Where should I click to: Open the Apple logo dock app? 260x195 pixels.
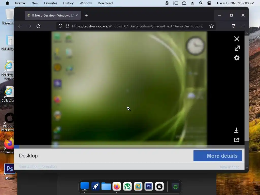coord(159,186)
